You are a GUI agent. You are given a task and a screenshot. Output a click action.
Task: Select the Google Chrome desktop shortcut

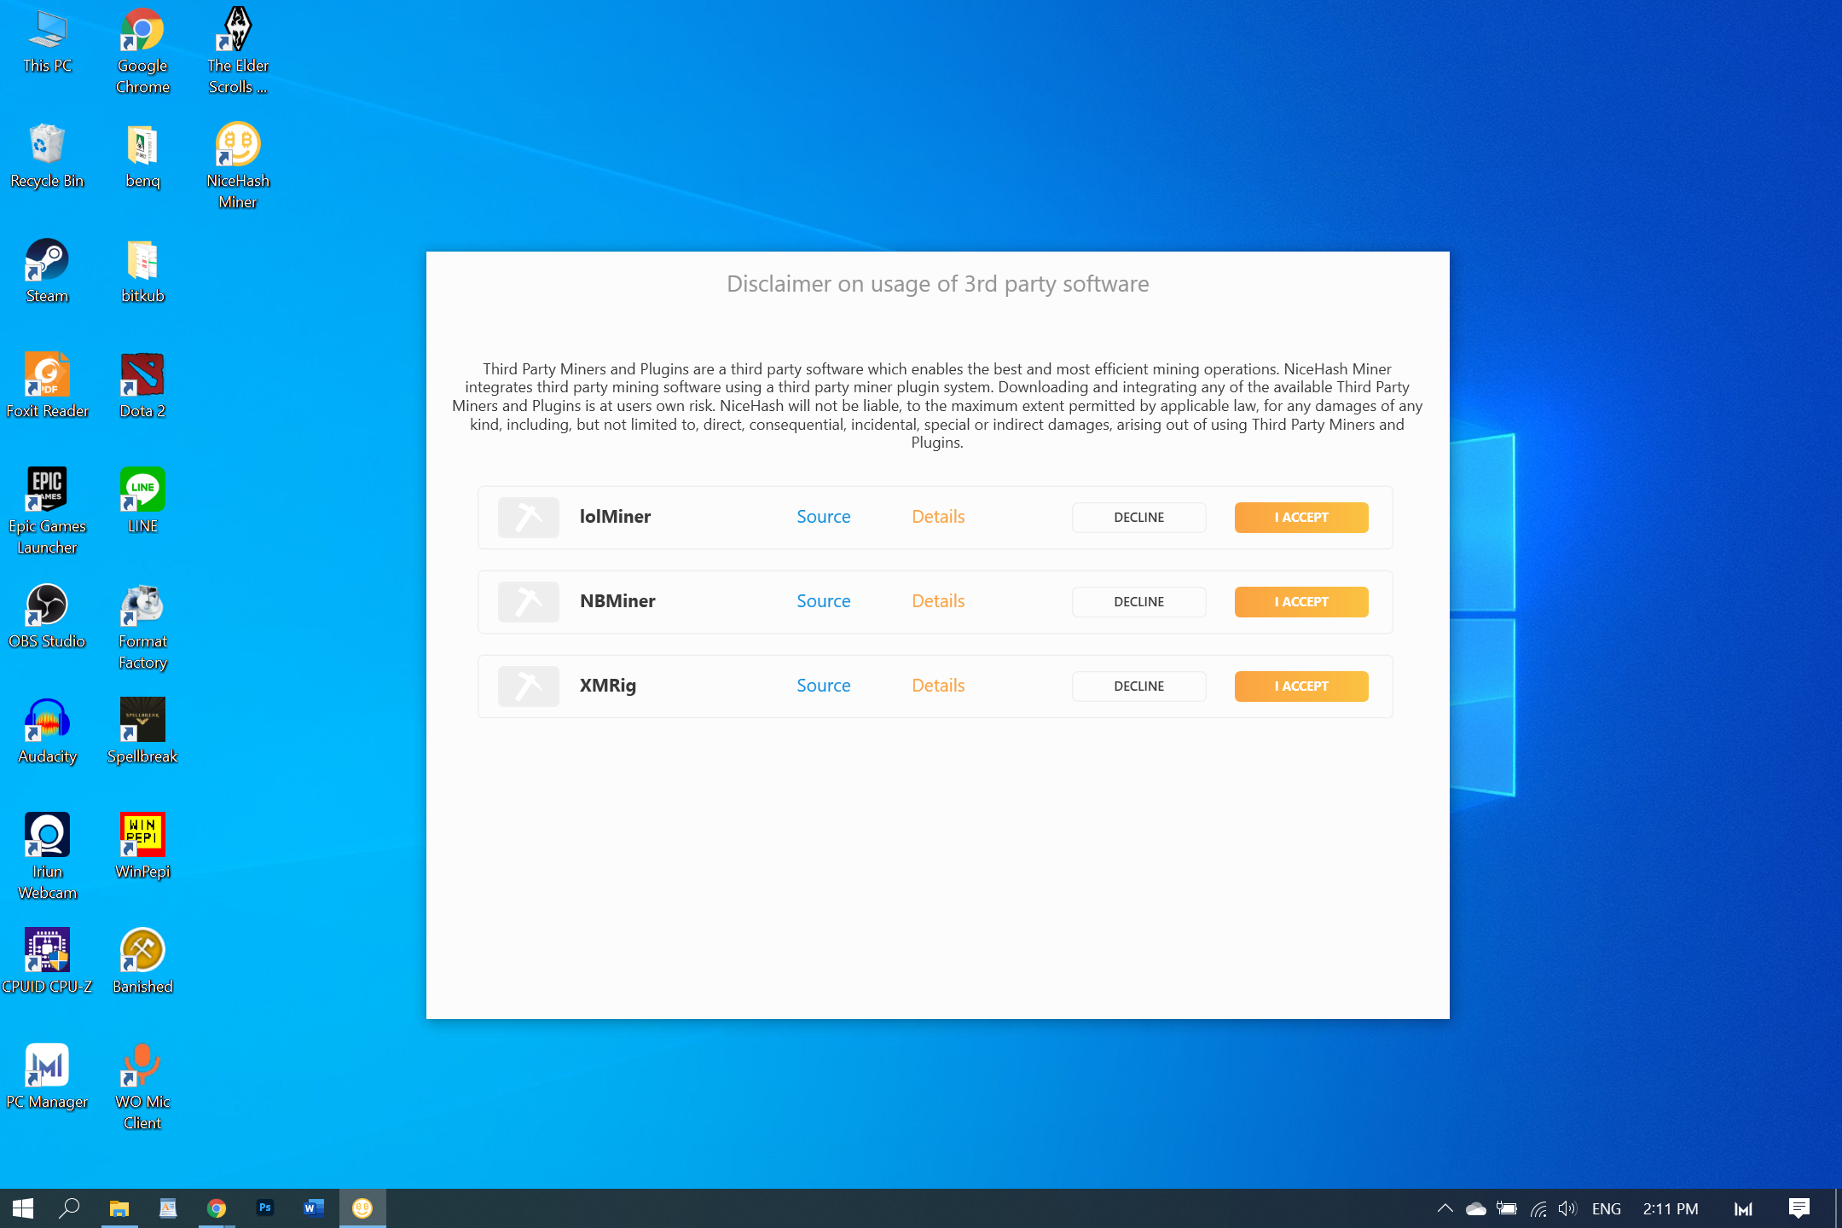pyautogui.click(x=142, y=51)
